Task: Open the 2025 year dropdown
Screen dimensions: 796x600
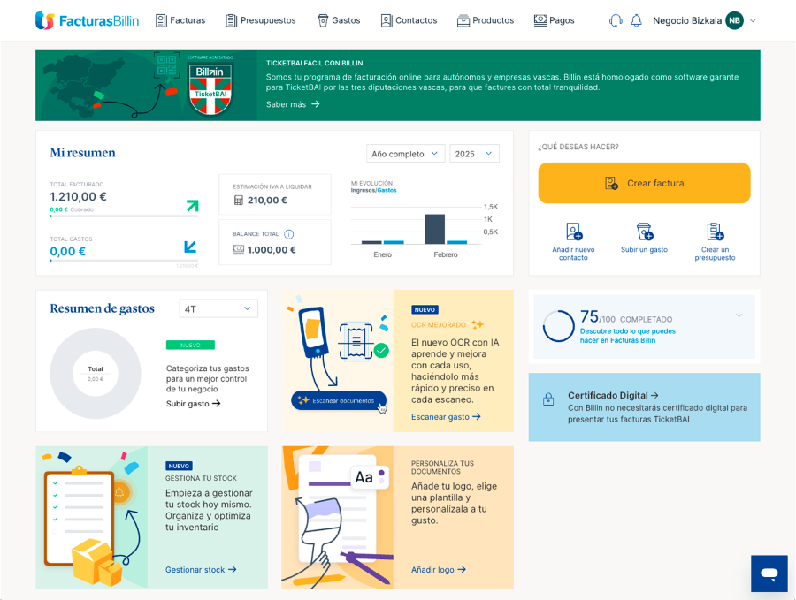Action: pos(474,154)
